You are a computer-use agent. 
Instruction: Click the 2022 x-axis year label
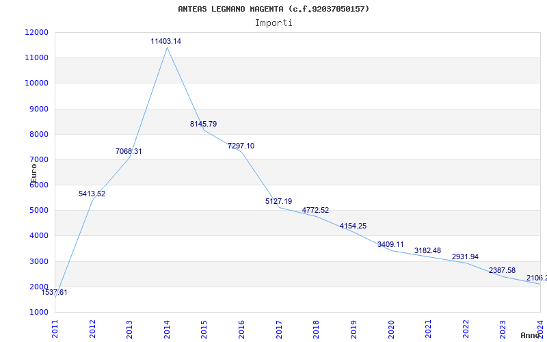(x=466, y=329)
